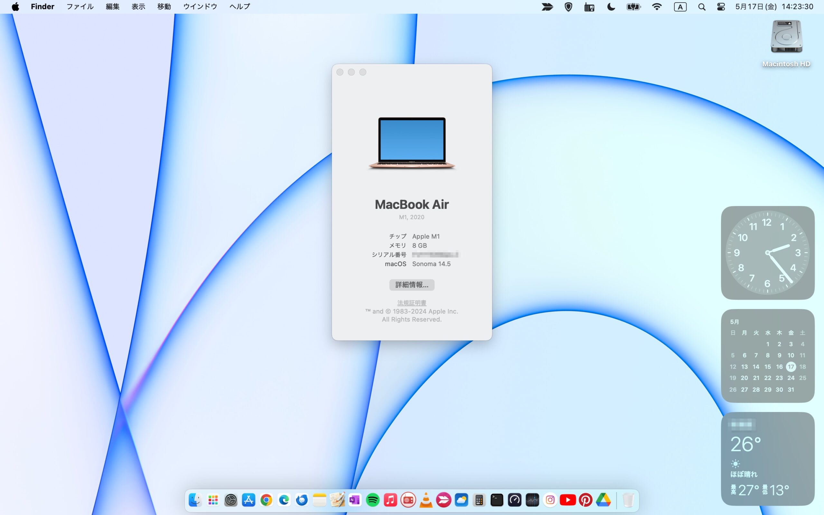Open Finder from the Dock
This screenshot has height=515, width=824.
[195, 500]
